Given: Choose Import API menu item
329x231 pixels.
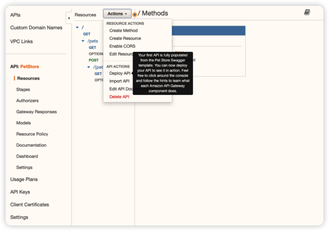Looking at the screenshot, I should [119, 81].
